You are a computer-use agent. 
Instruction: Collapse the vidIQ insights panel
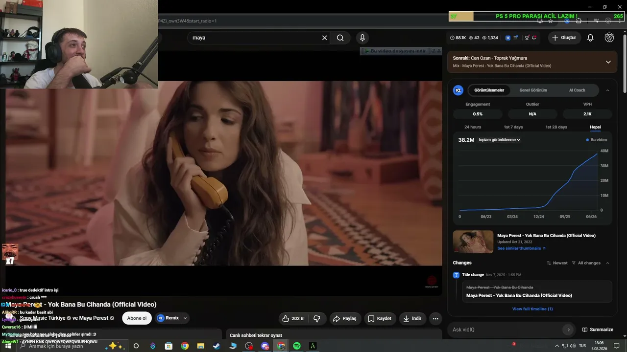tap(608, 90)
